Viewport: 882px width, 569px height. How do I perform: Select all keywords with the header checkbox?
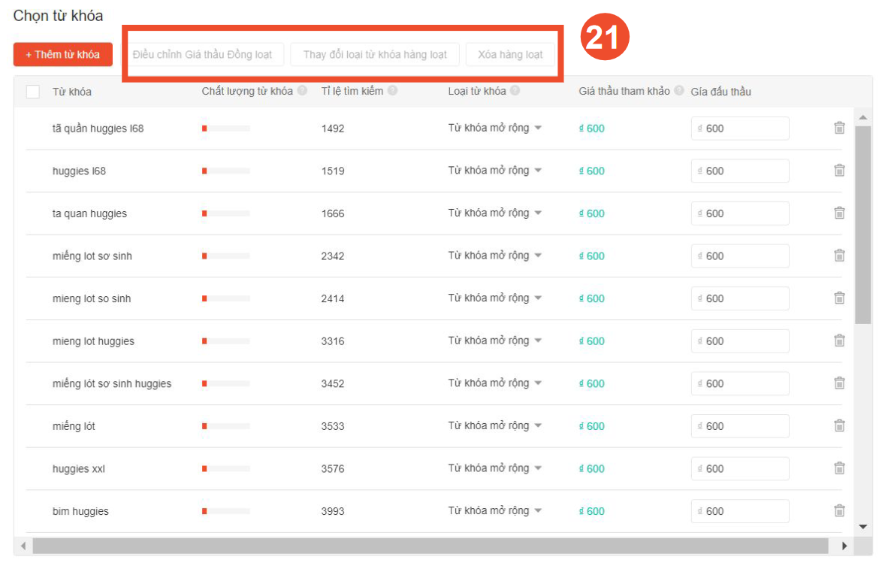pos(32,90)
